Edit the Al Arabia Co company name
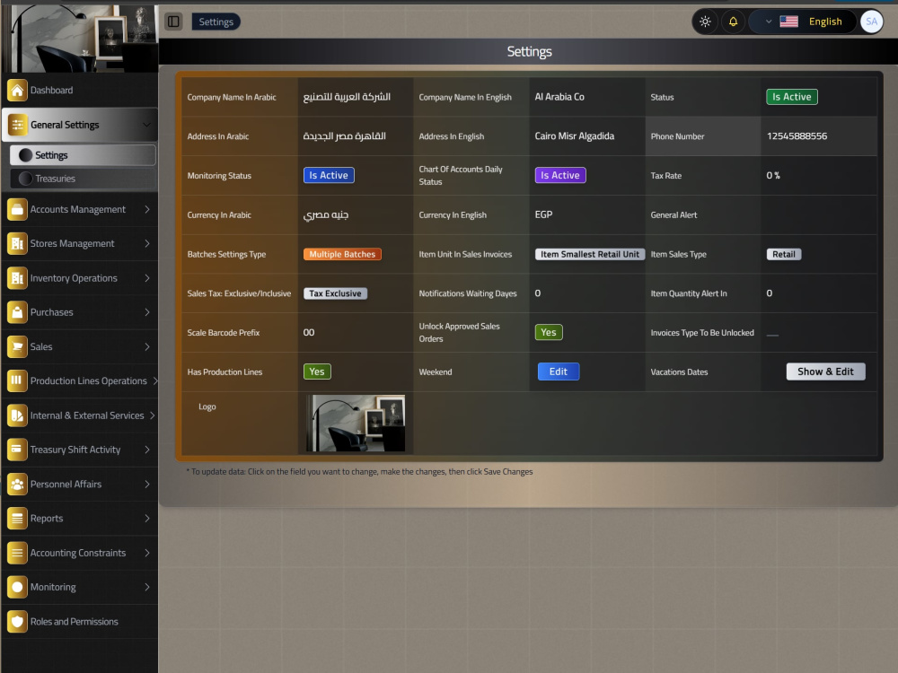Viewport: 898px width, 673px height. pos(559,97)
